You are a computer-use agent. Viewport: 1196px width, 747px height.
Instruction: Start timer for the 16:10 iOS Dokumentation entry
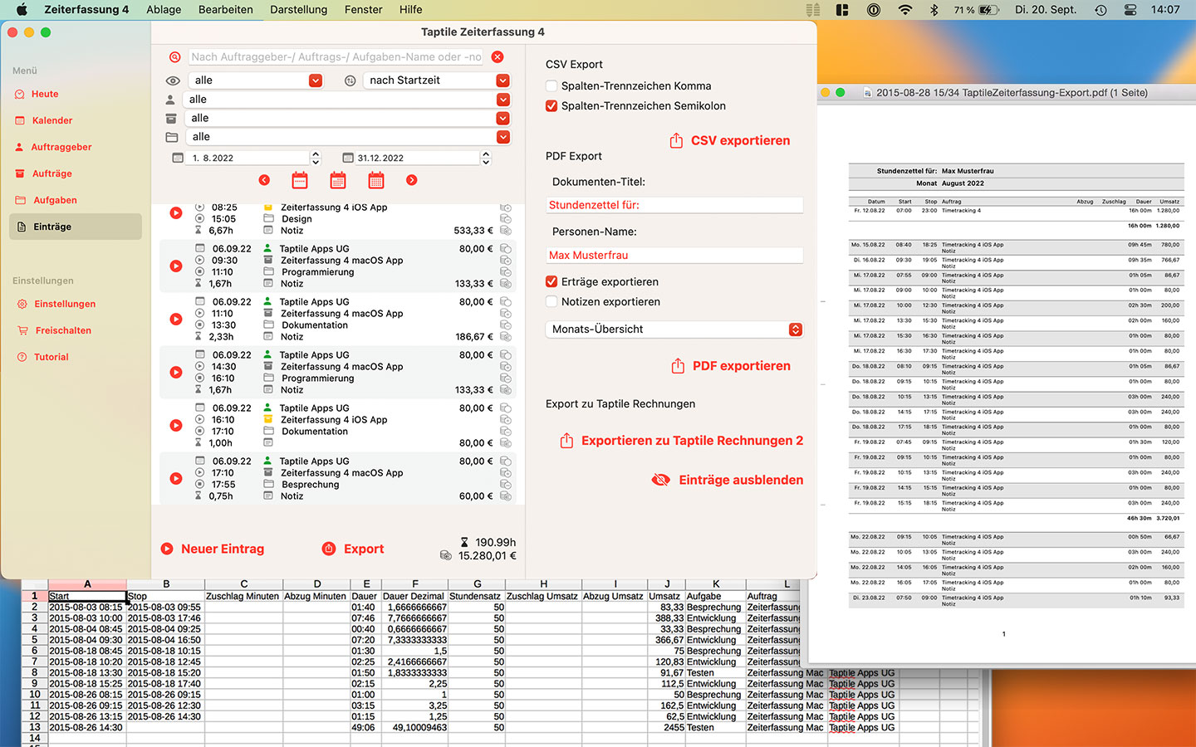pos(176,426)
